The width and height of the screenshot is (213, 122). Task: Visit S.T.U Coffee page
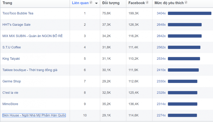(x=12, y=47)
